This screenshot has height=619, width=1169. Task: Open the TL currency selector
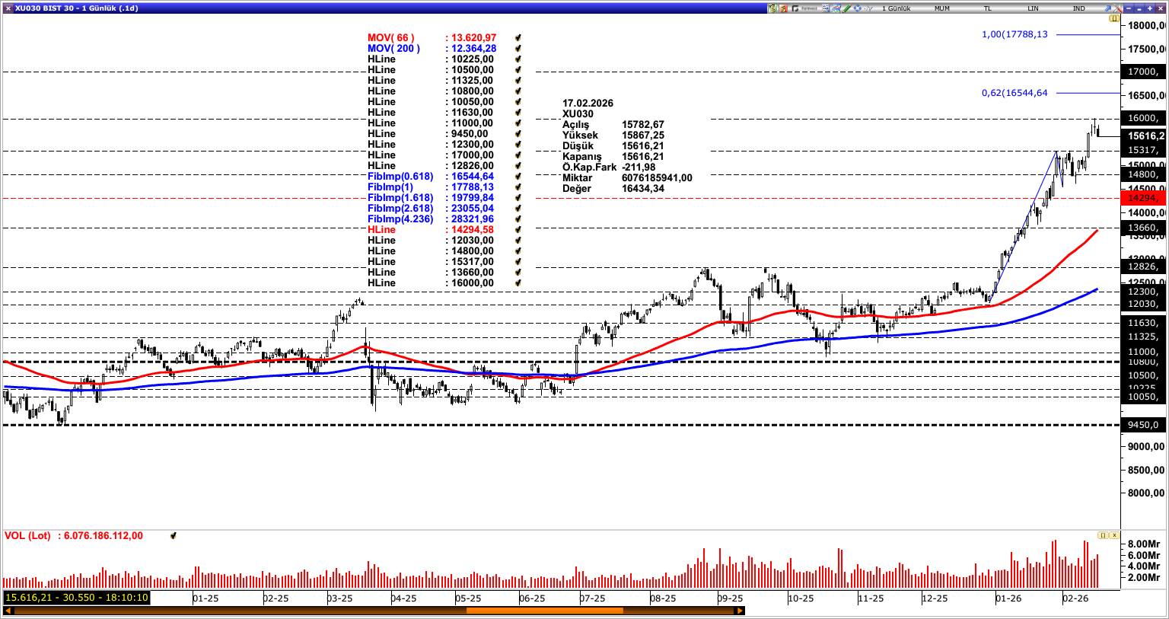988,8
